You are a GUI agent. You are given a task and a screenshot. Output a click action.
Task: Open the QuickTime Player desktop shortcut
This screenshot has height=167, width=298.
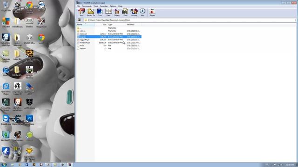(x=6, y=89)
